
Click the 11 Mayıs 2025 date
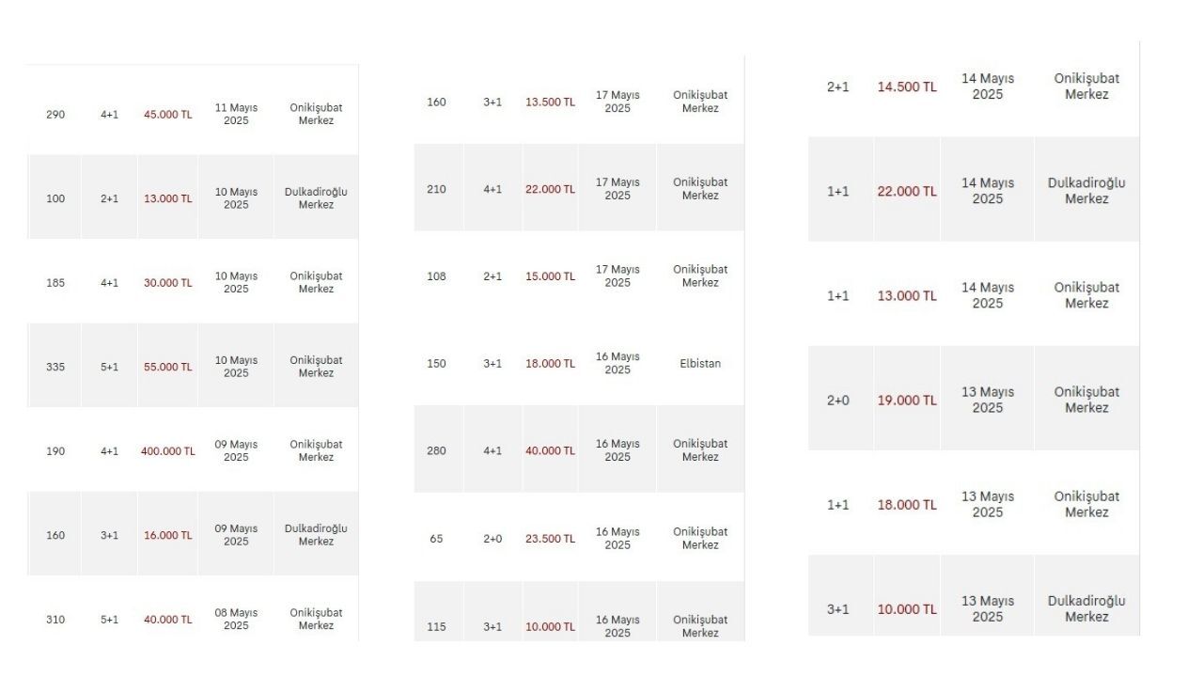tap(236, 115)
